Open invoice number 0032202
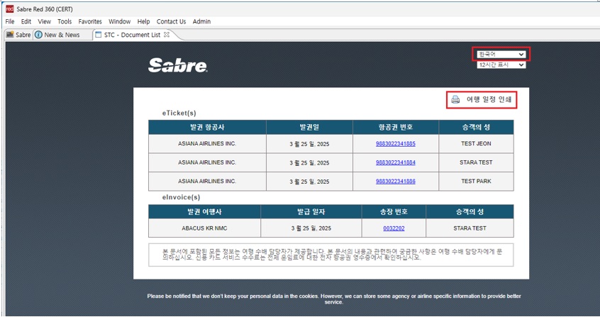This screenshot has width=600, height=317. (x=394, y=228)
